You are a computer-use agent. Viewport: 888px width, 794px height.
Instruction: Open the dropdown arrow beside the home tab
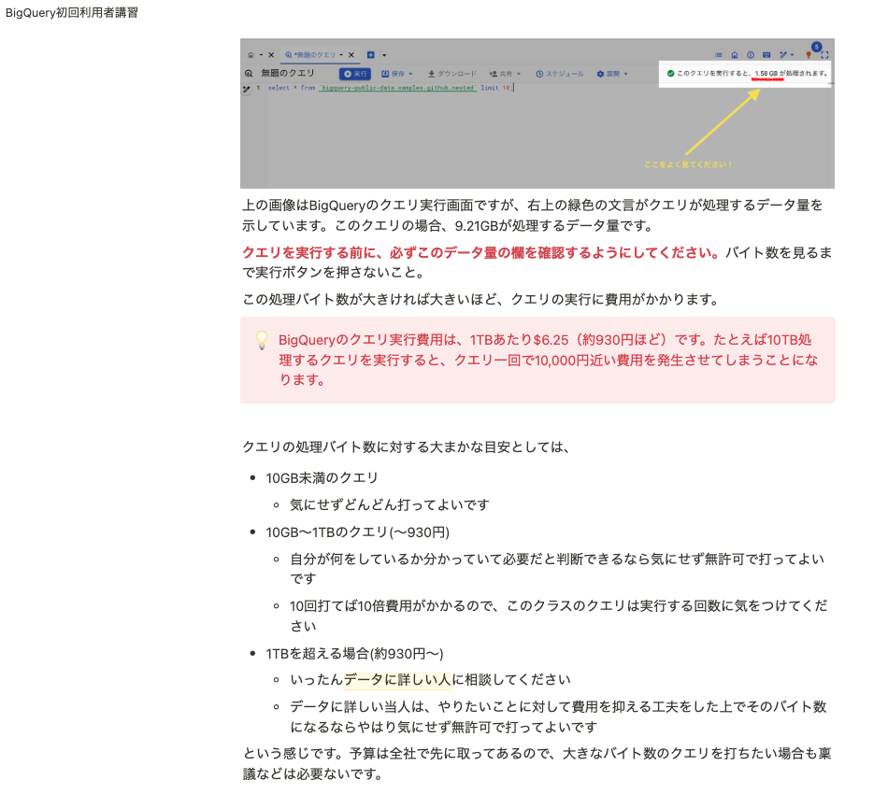261,55
